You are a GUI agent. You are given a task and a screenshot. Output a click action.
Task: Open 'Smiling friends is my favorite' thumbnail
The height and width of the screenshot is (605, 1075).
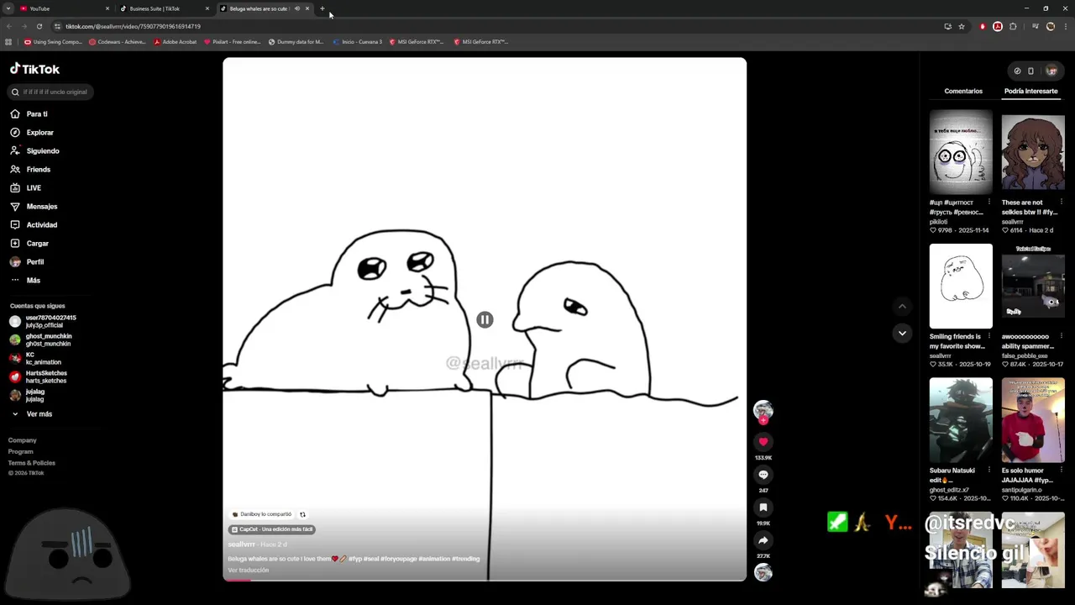point(961,286)
